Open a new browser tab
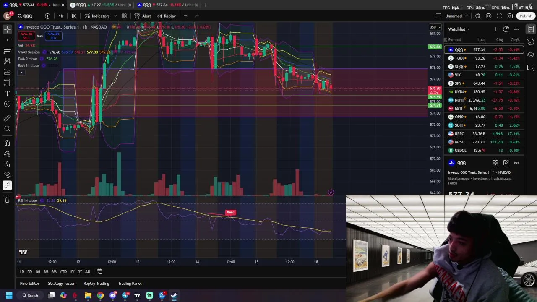 205,5
